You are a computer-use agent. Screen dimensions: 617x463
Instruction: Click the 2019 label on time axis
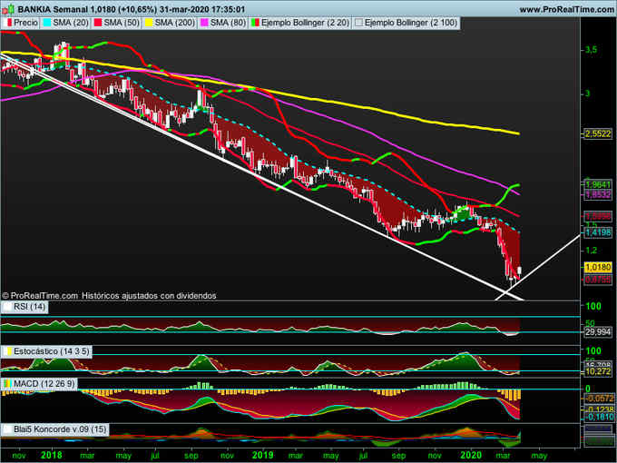262,455
